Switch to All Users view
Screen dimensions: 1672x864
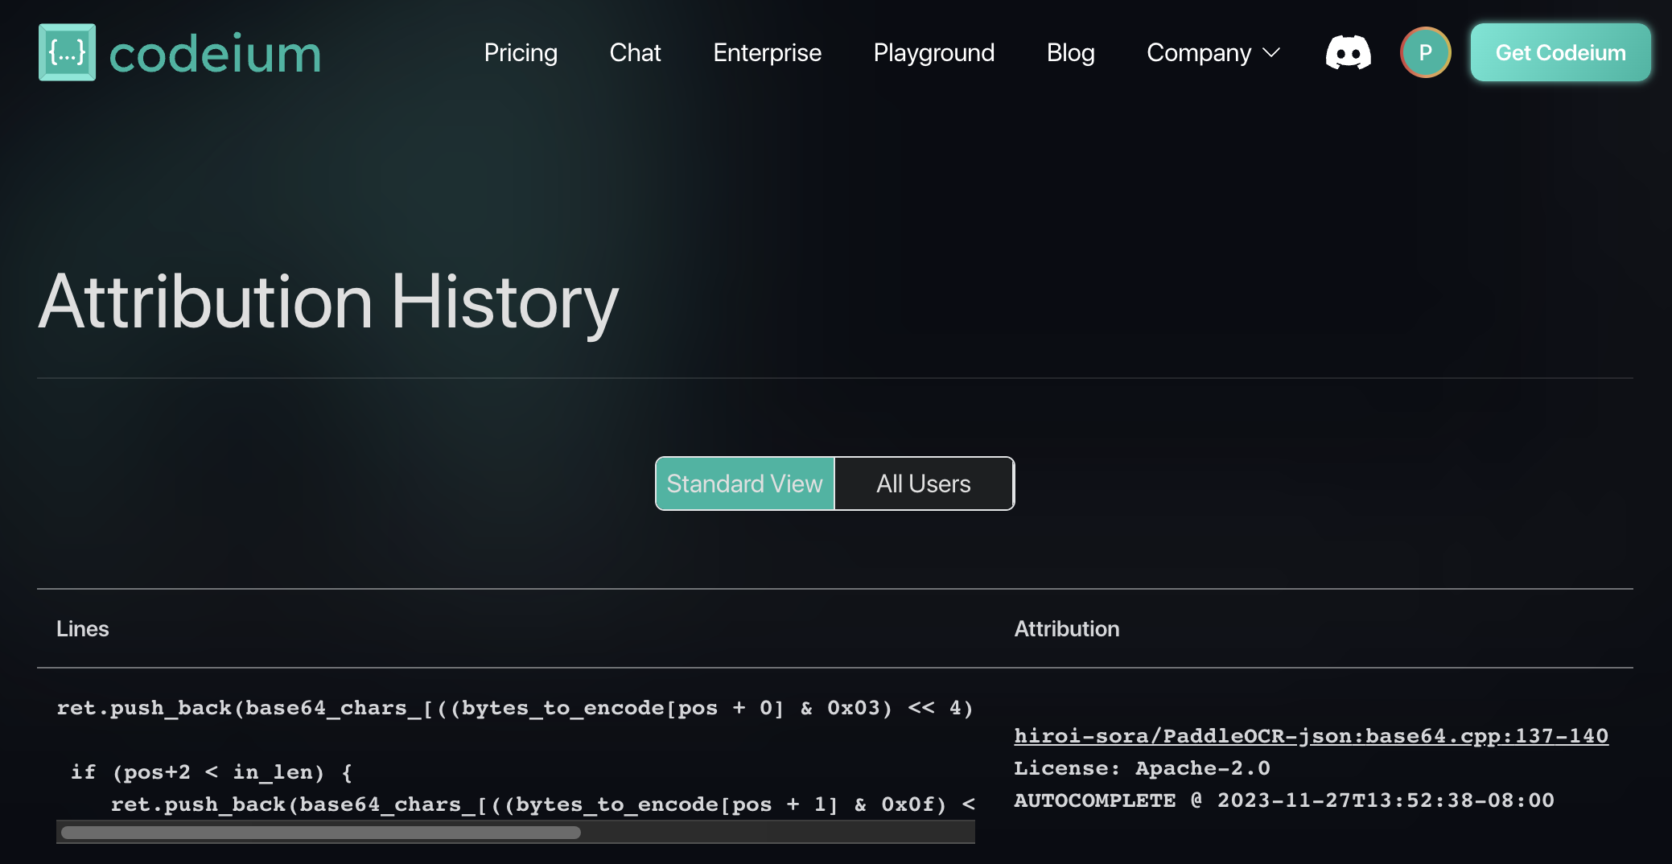(x=924, y=483)
